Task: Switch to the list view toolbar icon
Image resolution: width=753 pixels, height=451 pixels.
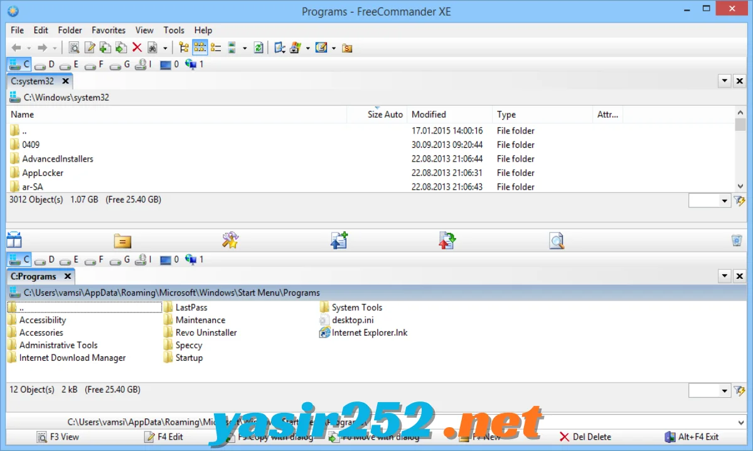Action: click(216, 48)
